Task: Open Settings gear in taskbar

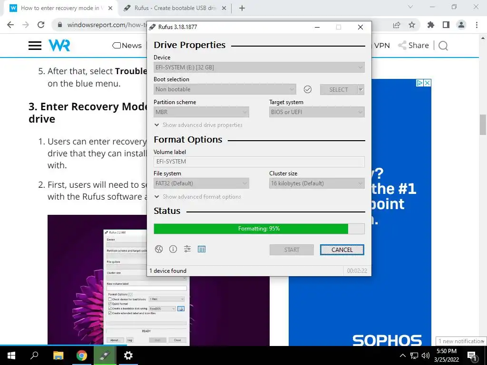Action: pyautogui.click(x=128, y=355)
